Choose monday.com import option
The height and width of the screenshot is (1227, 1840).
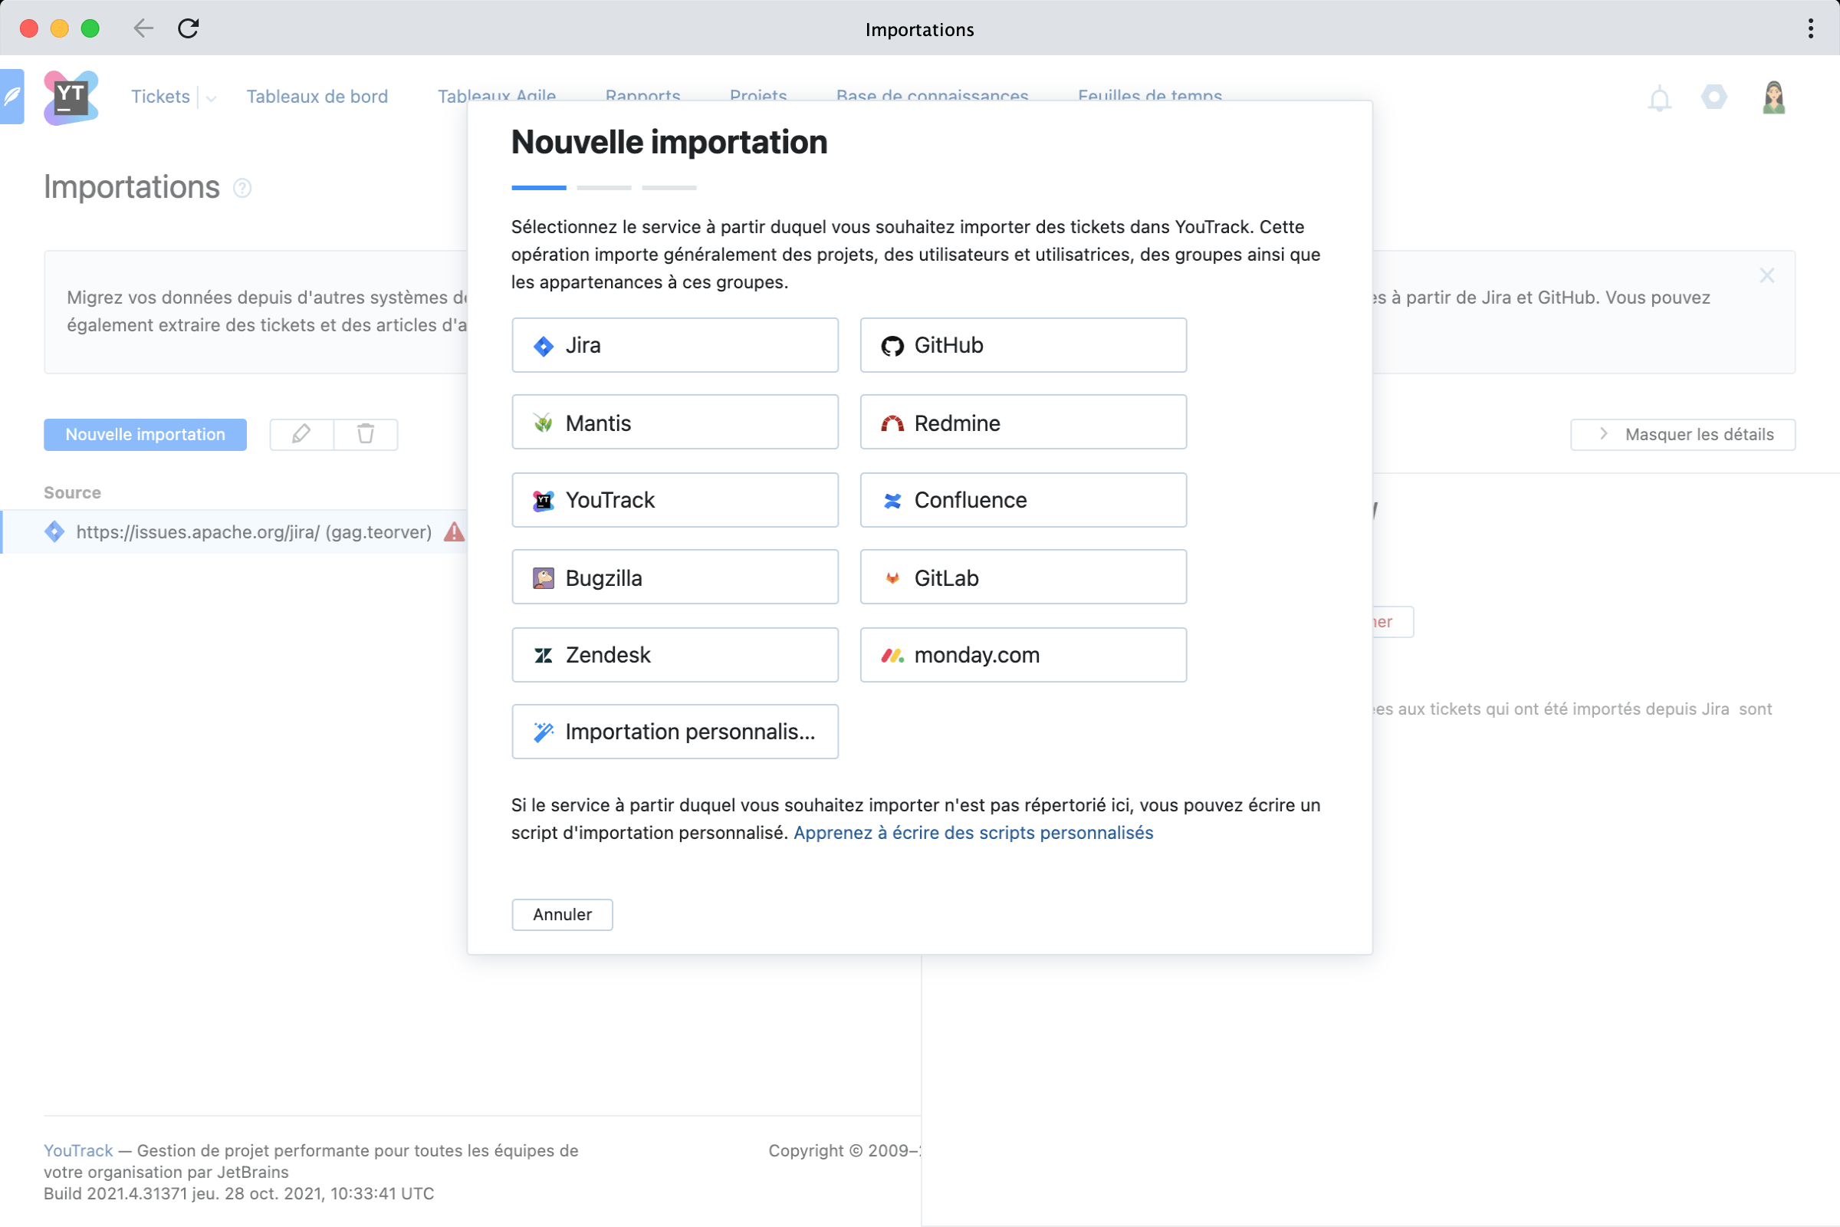(x=1024, y=655)
